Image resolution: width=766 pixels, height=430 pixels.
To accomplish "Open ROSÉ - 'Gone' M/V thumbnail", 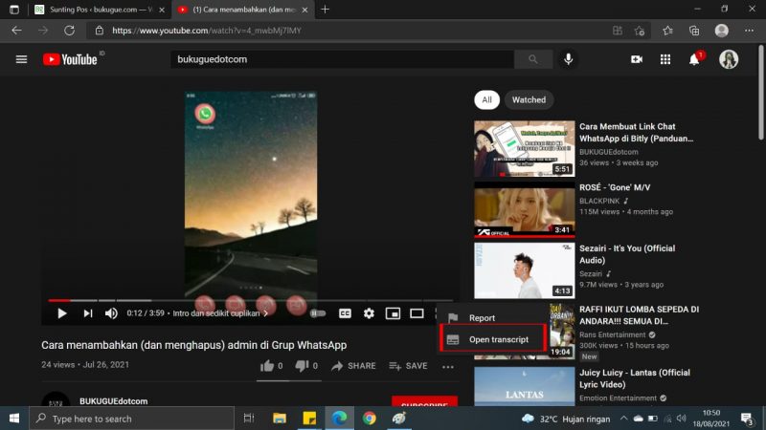I will point(524,209).
